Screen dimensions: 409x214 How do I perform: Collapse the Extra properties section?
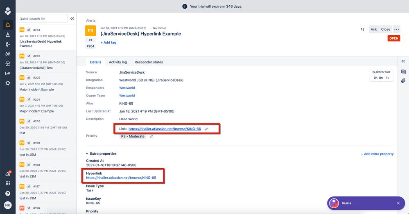pyautogui.click(x=101, y=154)
